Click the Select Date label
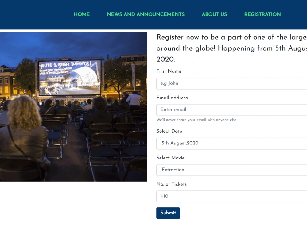The height and width of the screenshot is (230, 307). click(169, 131)
